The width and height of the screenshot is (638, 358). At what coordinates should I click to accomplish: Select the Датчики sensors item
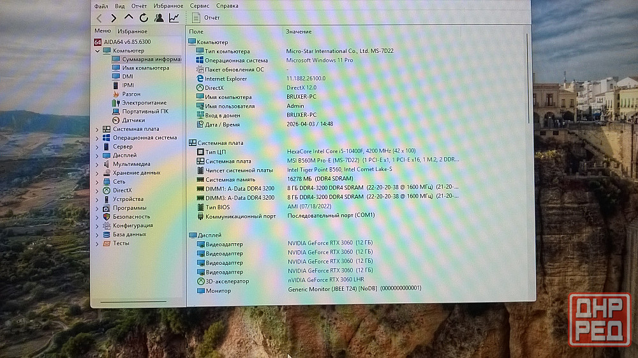pyautogui.click(x=133, y=120)
